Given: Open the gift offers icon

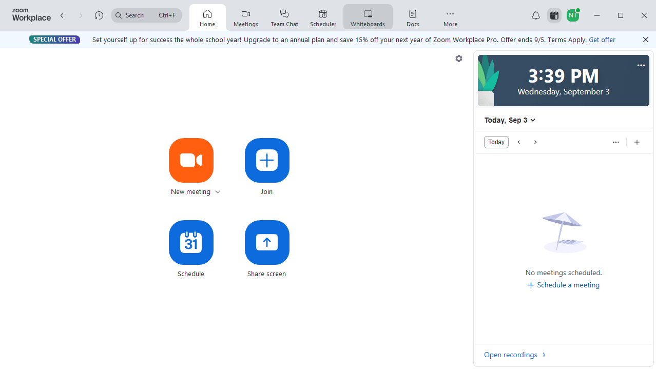Looking at the screenshot, I should click(x=554, y=15).
